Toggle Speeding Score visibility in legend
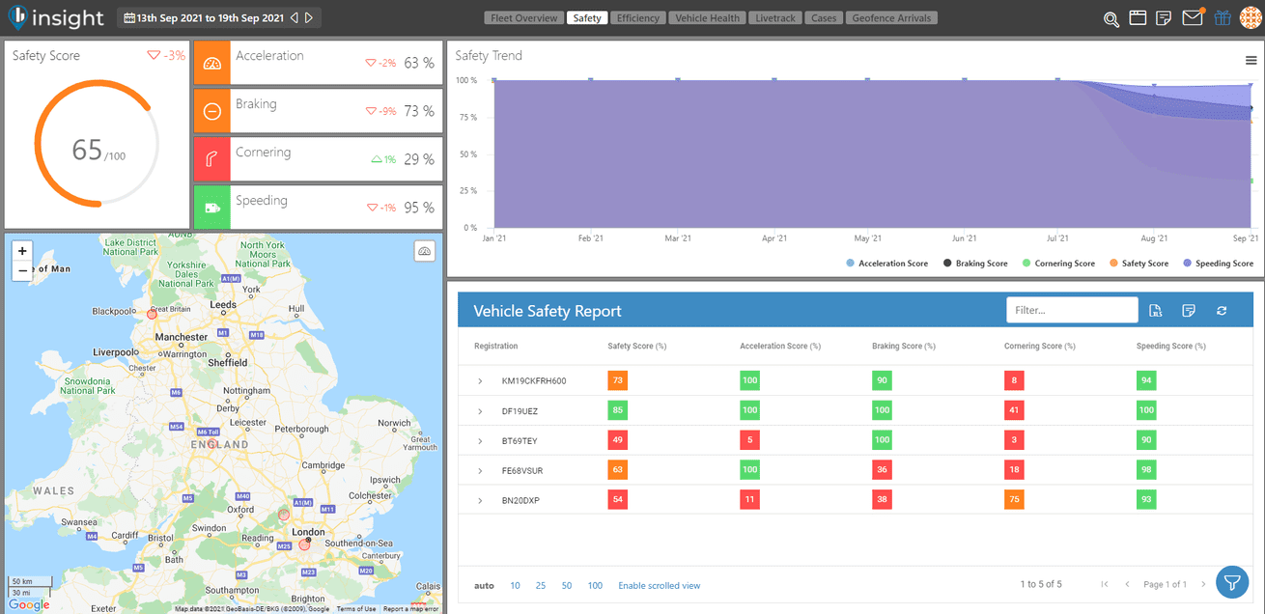The image size is (1265, 614). click(1218, 263)
